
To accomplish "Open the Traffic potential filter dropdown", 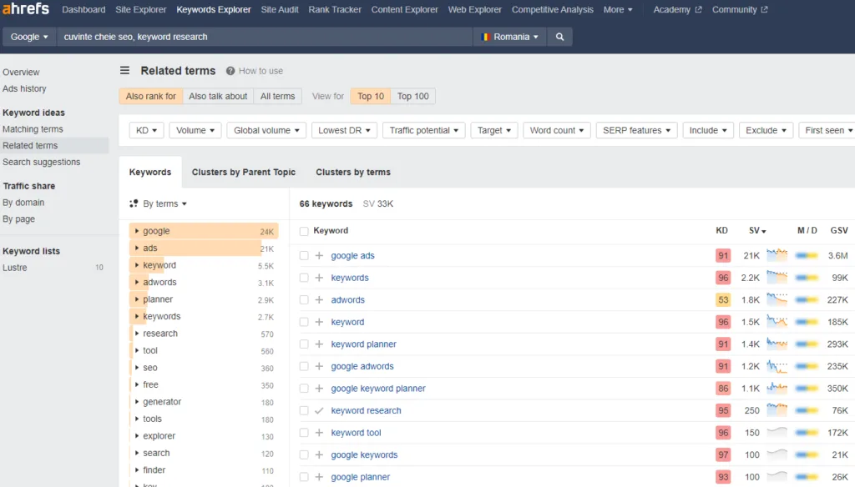I will pyautogui.click(x=423, y=130).
